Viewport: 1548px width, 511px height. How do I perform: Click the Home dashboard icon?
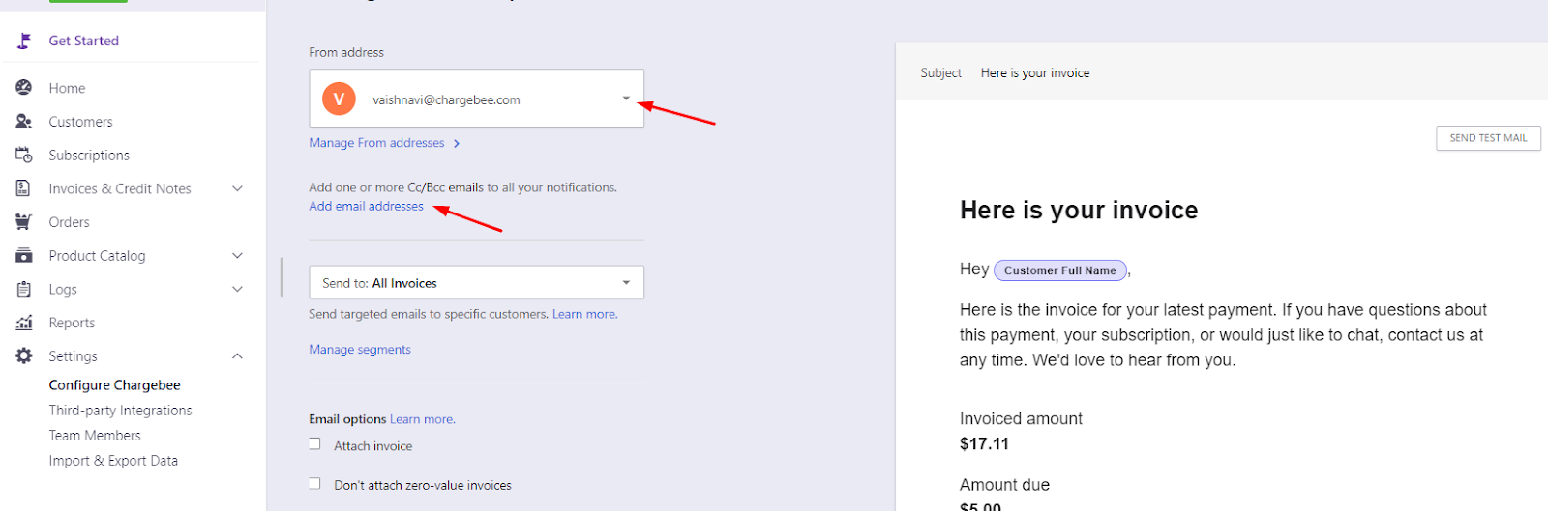(x=24, y=88)
